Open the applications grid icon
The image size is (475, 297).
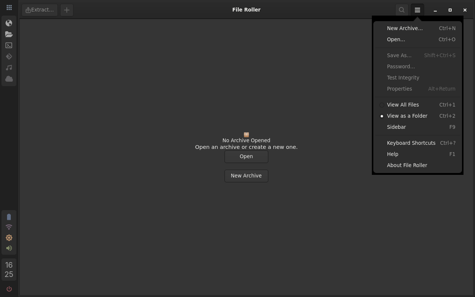pyautogui.click(x=9, y=7)
